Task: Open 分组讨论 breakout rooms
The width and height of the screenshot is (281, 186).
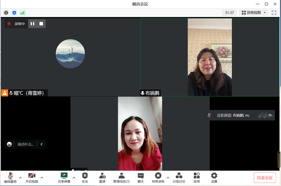Action: pyautogui.click(x=179, y=178)
